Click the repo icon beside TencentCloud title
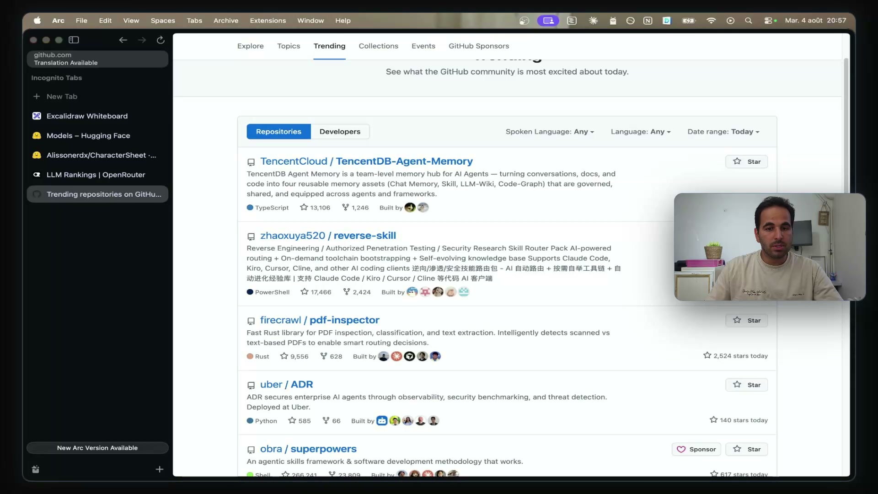 pos(251,162)
